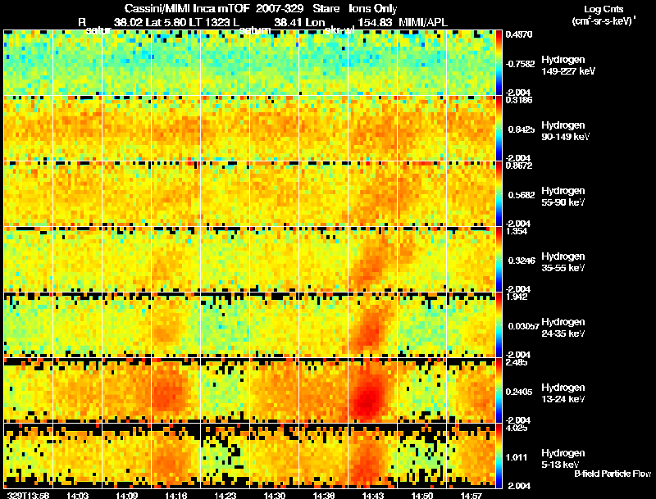Image resolution: width=656 pixels, height=499 pixels.
Task: Open the 5-13 keV panel at 14:50
Action: pos(421,456)
